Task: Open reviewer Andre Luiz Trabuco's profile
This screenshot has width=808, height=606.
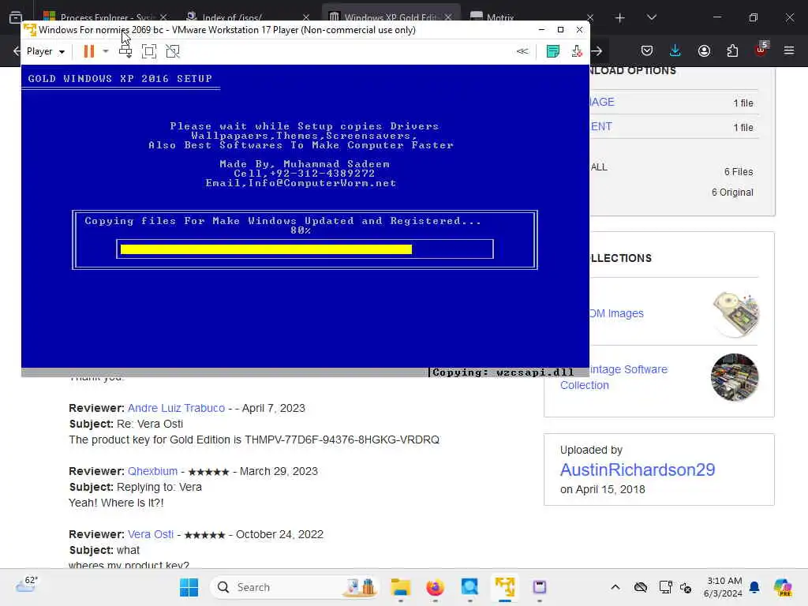Action: [x=176, y=408]
